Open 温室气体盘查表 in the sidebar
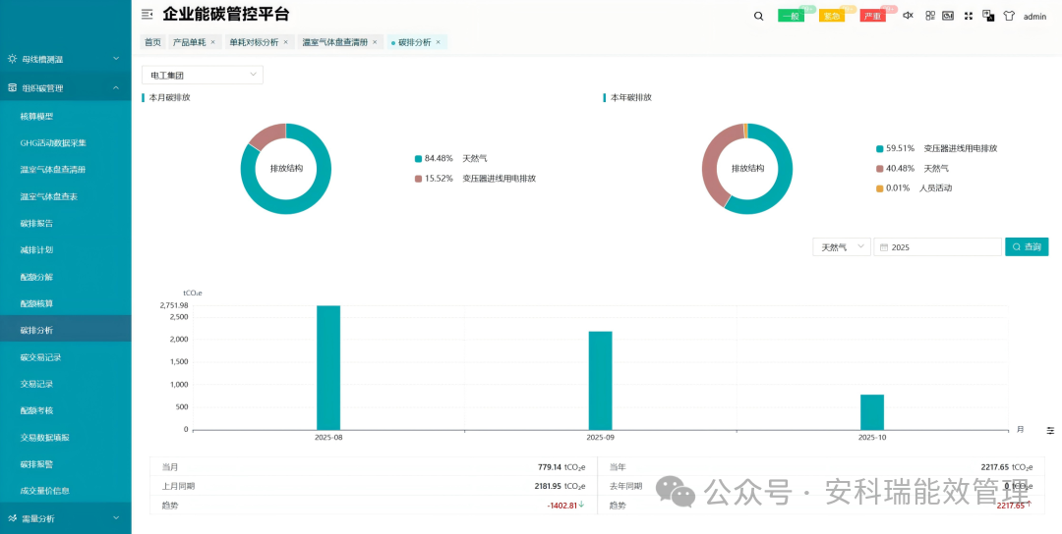This screenshot has width=1062, height=534. pyautogui.click(x=66, y=196)
